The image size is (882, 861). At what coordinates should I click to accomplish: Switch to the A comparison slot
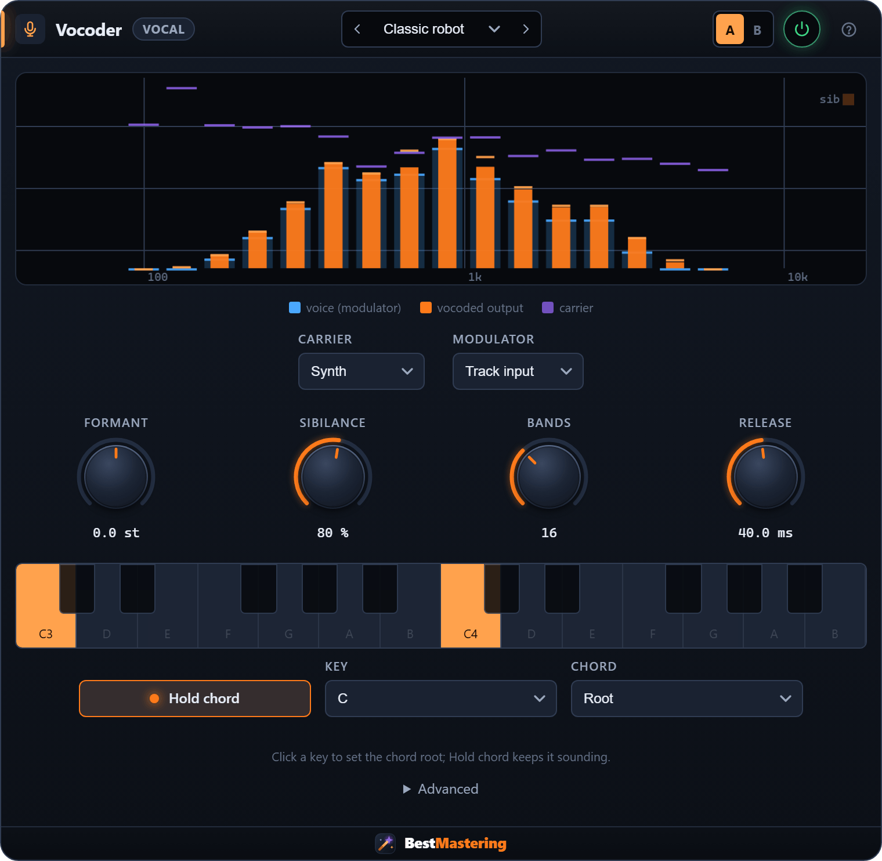tap(730, 30)
